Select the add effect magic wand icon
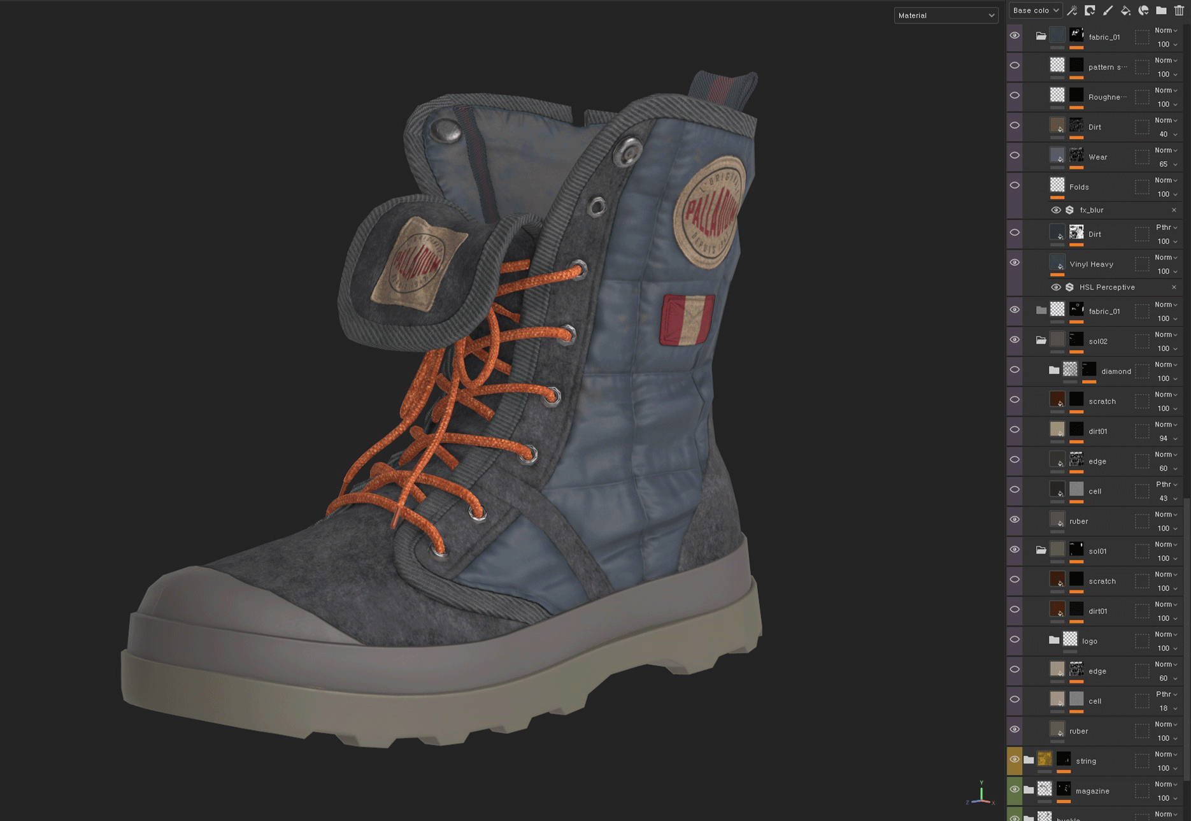Screen dimensions: 1191x821 click(1071, 10)
